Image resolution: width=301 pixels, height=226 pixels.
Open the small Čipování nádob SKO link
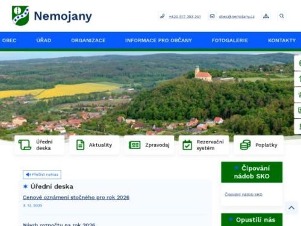[243, 195]
